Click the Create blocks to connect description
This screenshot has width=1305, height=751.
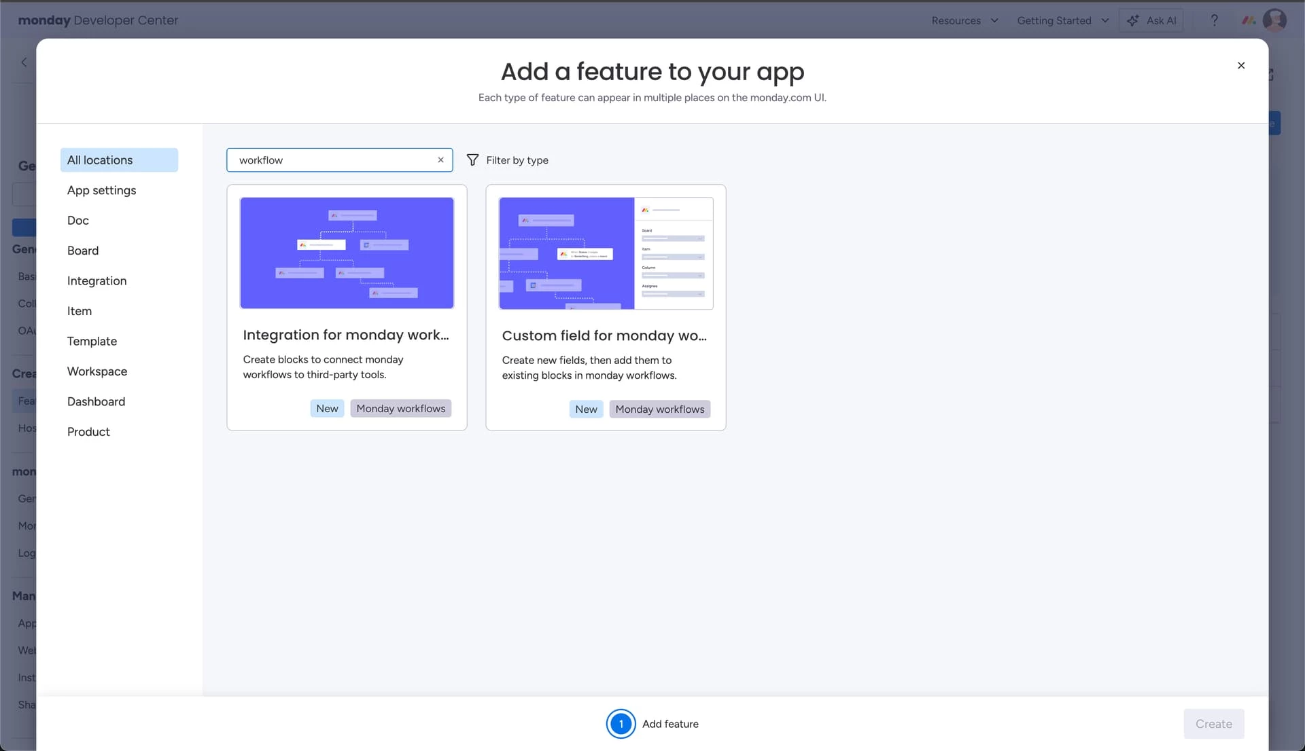pos(324,367)
